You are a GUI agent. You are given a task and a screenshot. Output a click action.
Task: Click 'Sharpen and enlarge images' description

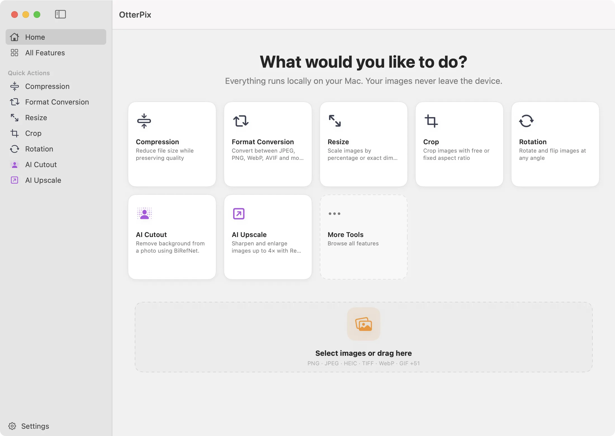(x=266, y=247)
